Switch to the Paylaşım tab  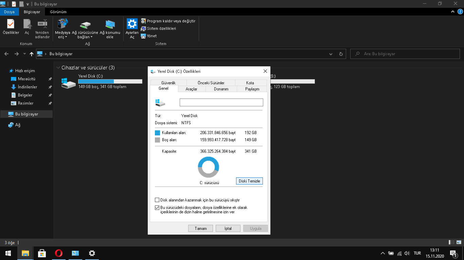pyautogui.click(x=252, y=89)
